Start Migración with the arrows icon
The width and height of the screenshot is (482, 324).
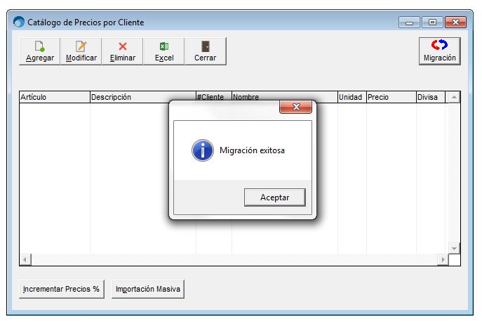pyautogui.click(x=440, y=51)
